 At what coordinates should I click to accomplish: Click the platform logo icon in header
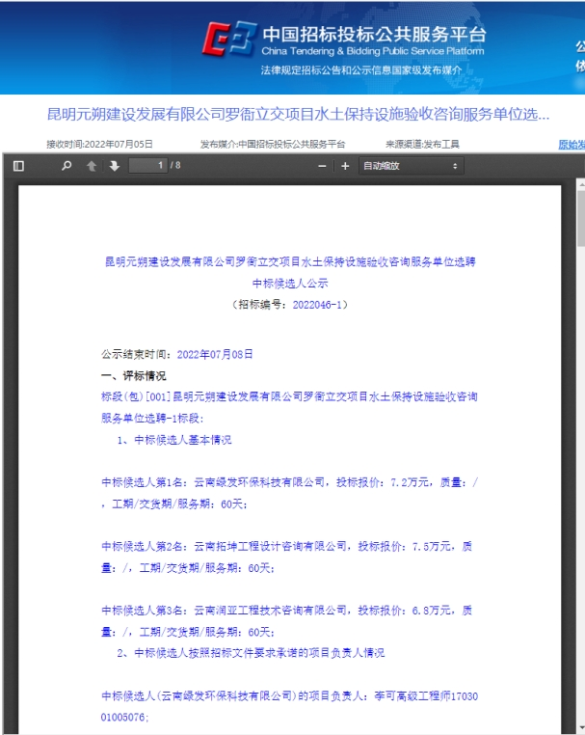(x=228, y=41)
